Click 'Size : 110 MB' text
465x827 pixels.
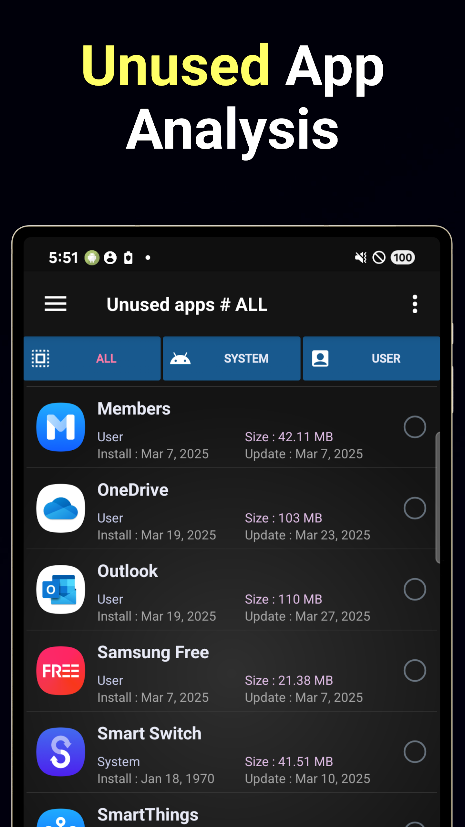[x=284, y=599]
